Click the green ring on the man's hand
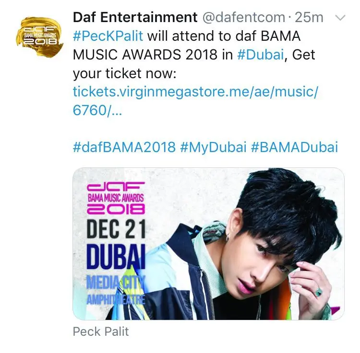 click(318, 292)
